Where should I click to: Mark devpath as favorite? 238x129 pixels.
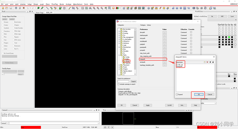point(191,32)
